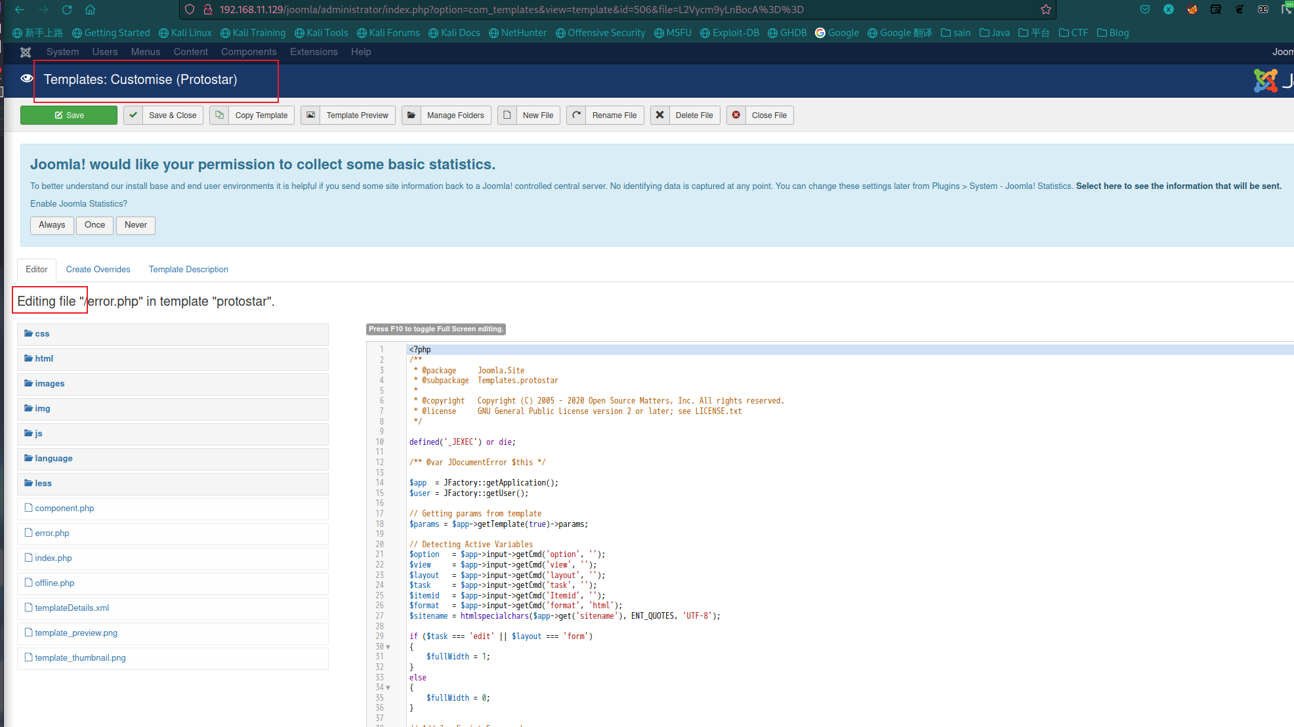
Task: Click the green Save button
Action: coord(69,115)
